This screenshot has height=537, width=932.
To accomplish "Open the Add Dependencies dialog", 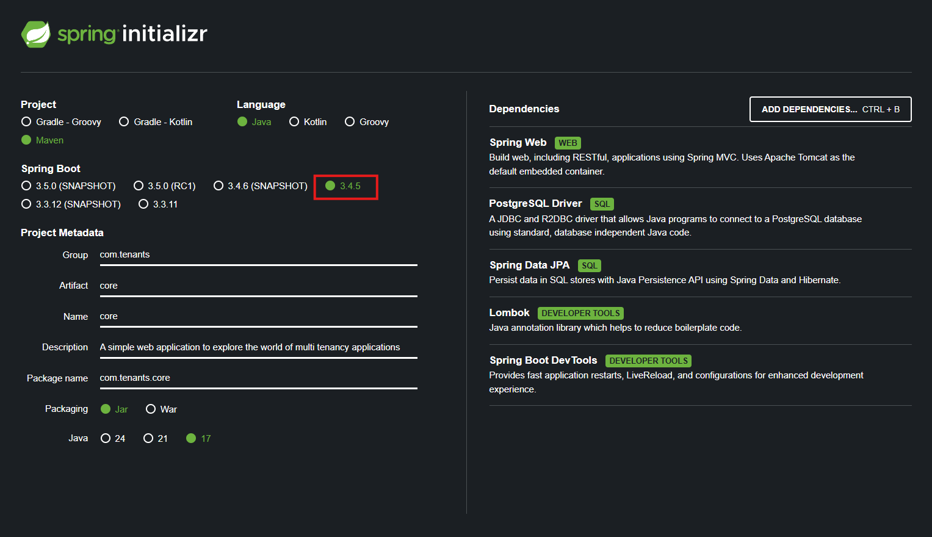I will [830, 109].
